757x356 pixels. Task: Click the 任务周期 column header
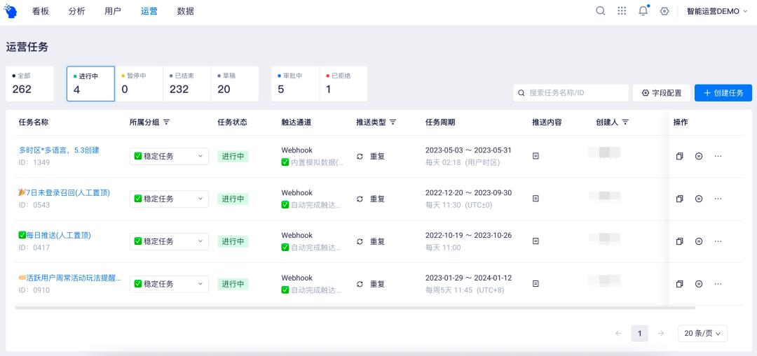coord(439,122)
